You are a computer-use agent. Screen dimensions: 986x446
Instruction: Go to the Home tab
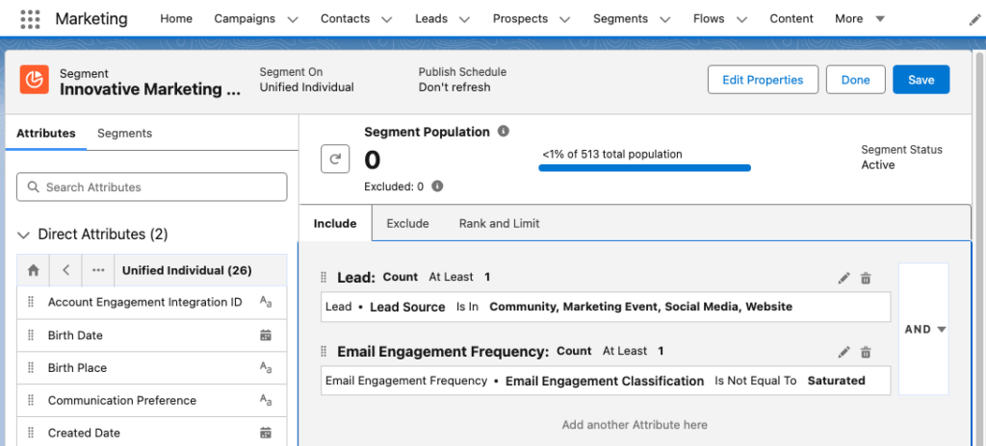176,19
